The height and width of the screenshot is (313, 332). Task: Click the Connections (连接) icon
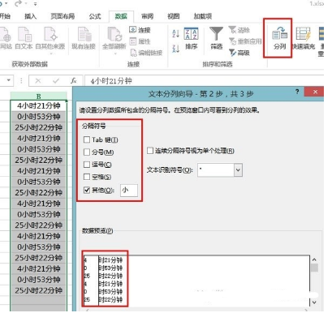pos(132,30)
